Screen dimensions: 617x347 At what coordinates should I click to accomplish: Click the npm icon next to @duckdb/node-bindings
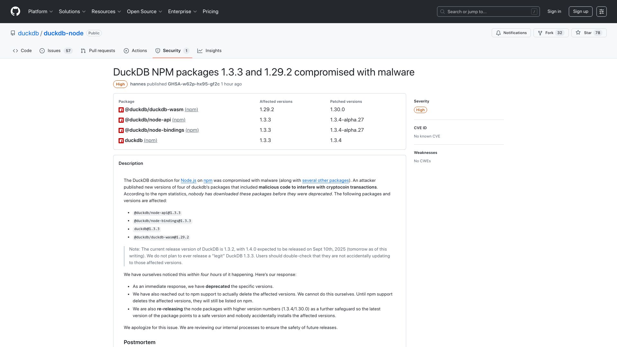tap(121, 130)
